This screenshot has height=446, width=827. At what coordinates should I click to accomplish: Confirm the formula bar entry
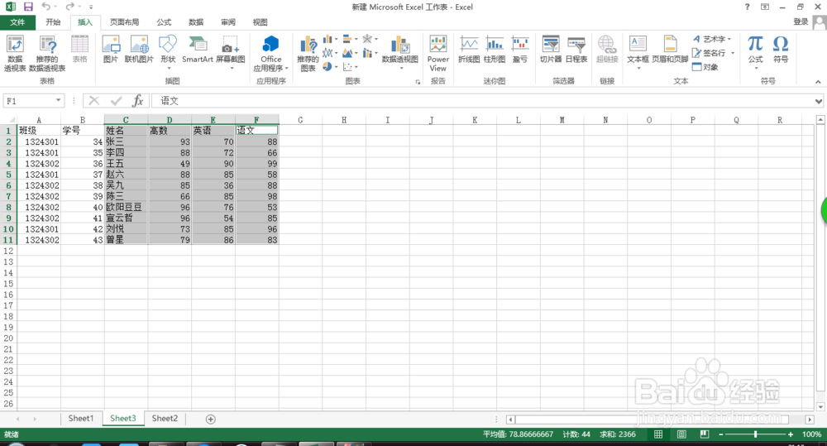tap(116, 100)
